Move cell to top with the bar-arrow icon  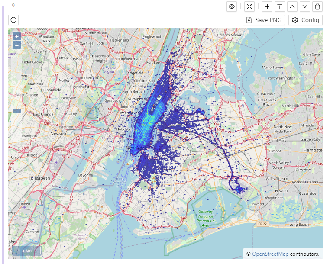(280, 6)
